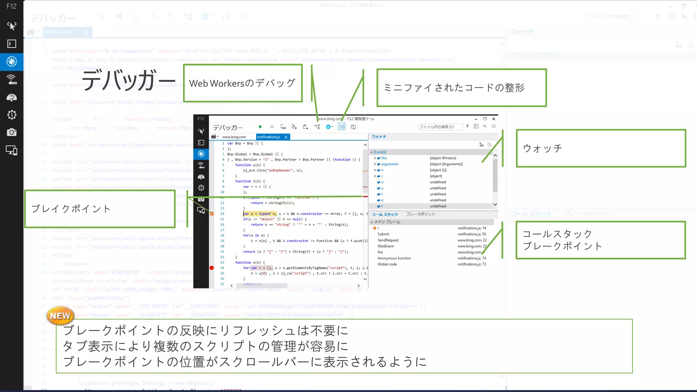This screenshot has height=392, width=697.
Task: Expand the 'n' object variable
Action: 375,170
